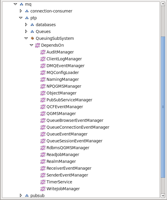The width and height of the screenshot is (167, 200).
Task: Click the icon next to NamingManager
Action: tap(43, 79)
